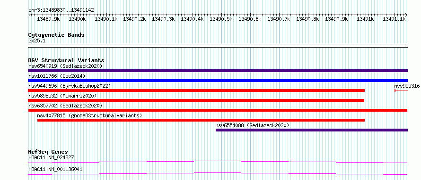Click the 3p25.1 cytogenetic band line
The width and height of the screenshot is (421, 180).
click(218, 46)
